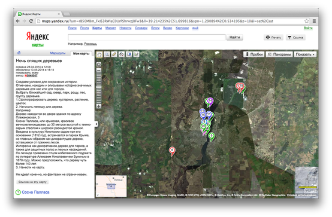The width and height of the screenshot is (332, 217).
Task: Click red map marker number 6
Action: [x=173, y=151]
